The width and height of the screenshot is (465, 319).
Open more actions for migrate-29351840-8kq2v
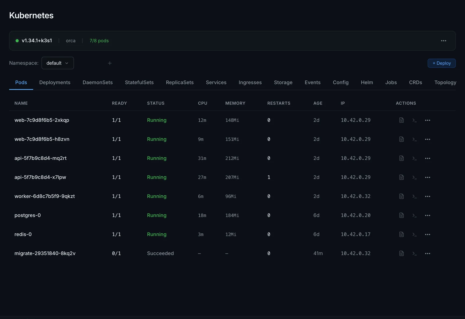[428, 253]
